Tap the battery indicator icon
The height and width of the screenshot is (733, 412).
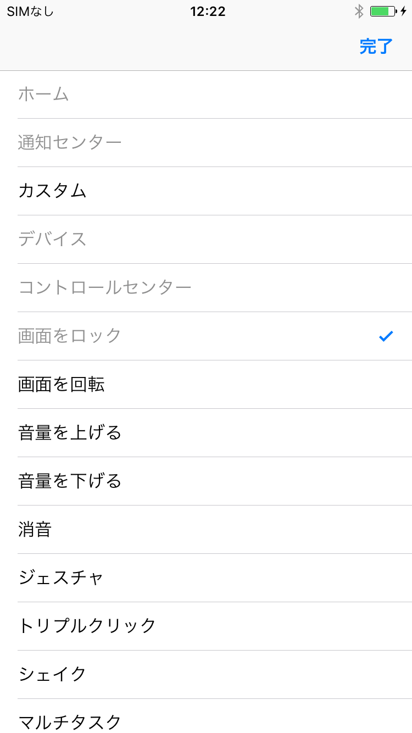[384, 12]
